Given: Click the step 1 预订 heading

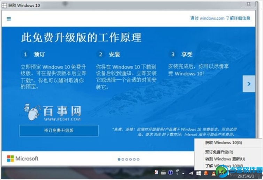Looking at the screenshot, I should pos(39,54).
